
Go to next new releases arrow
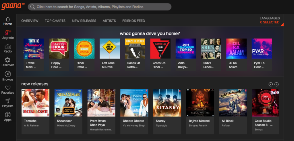(x=276, y=84)
